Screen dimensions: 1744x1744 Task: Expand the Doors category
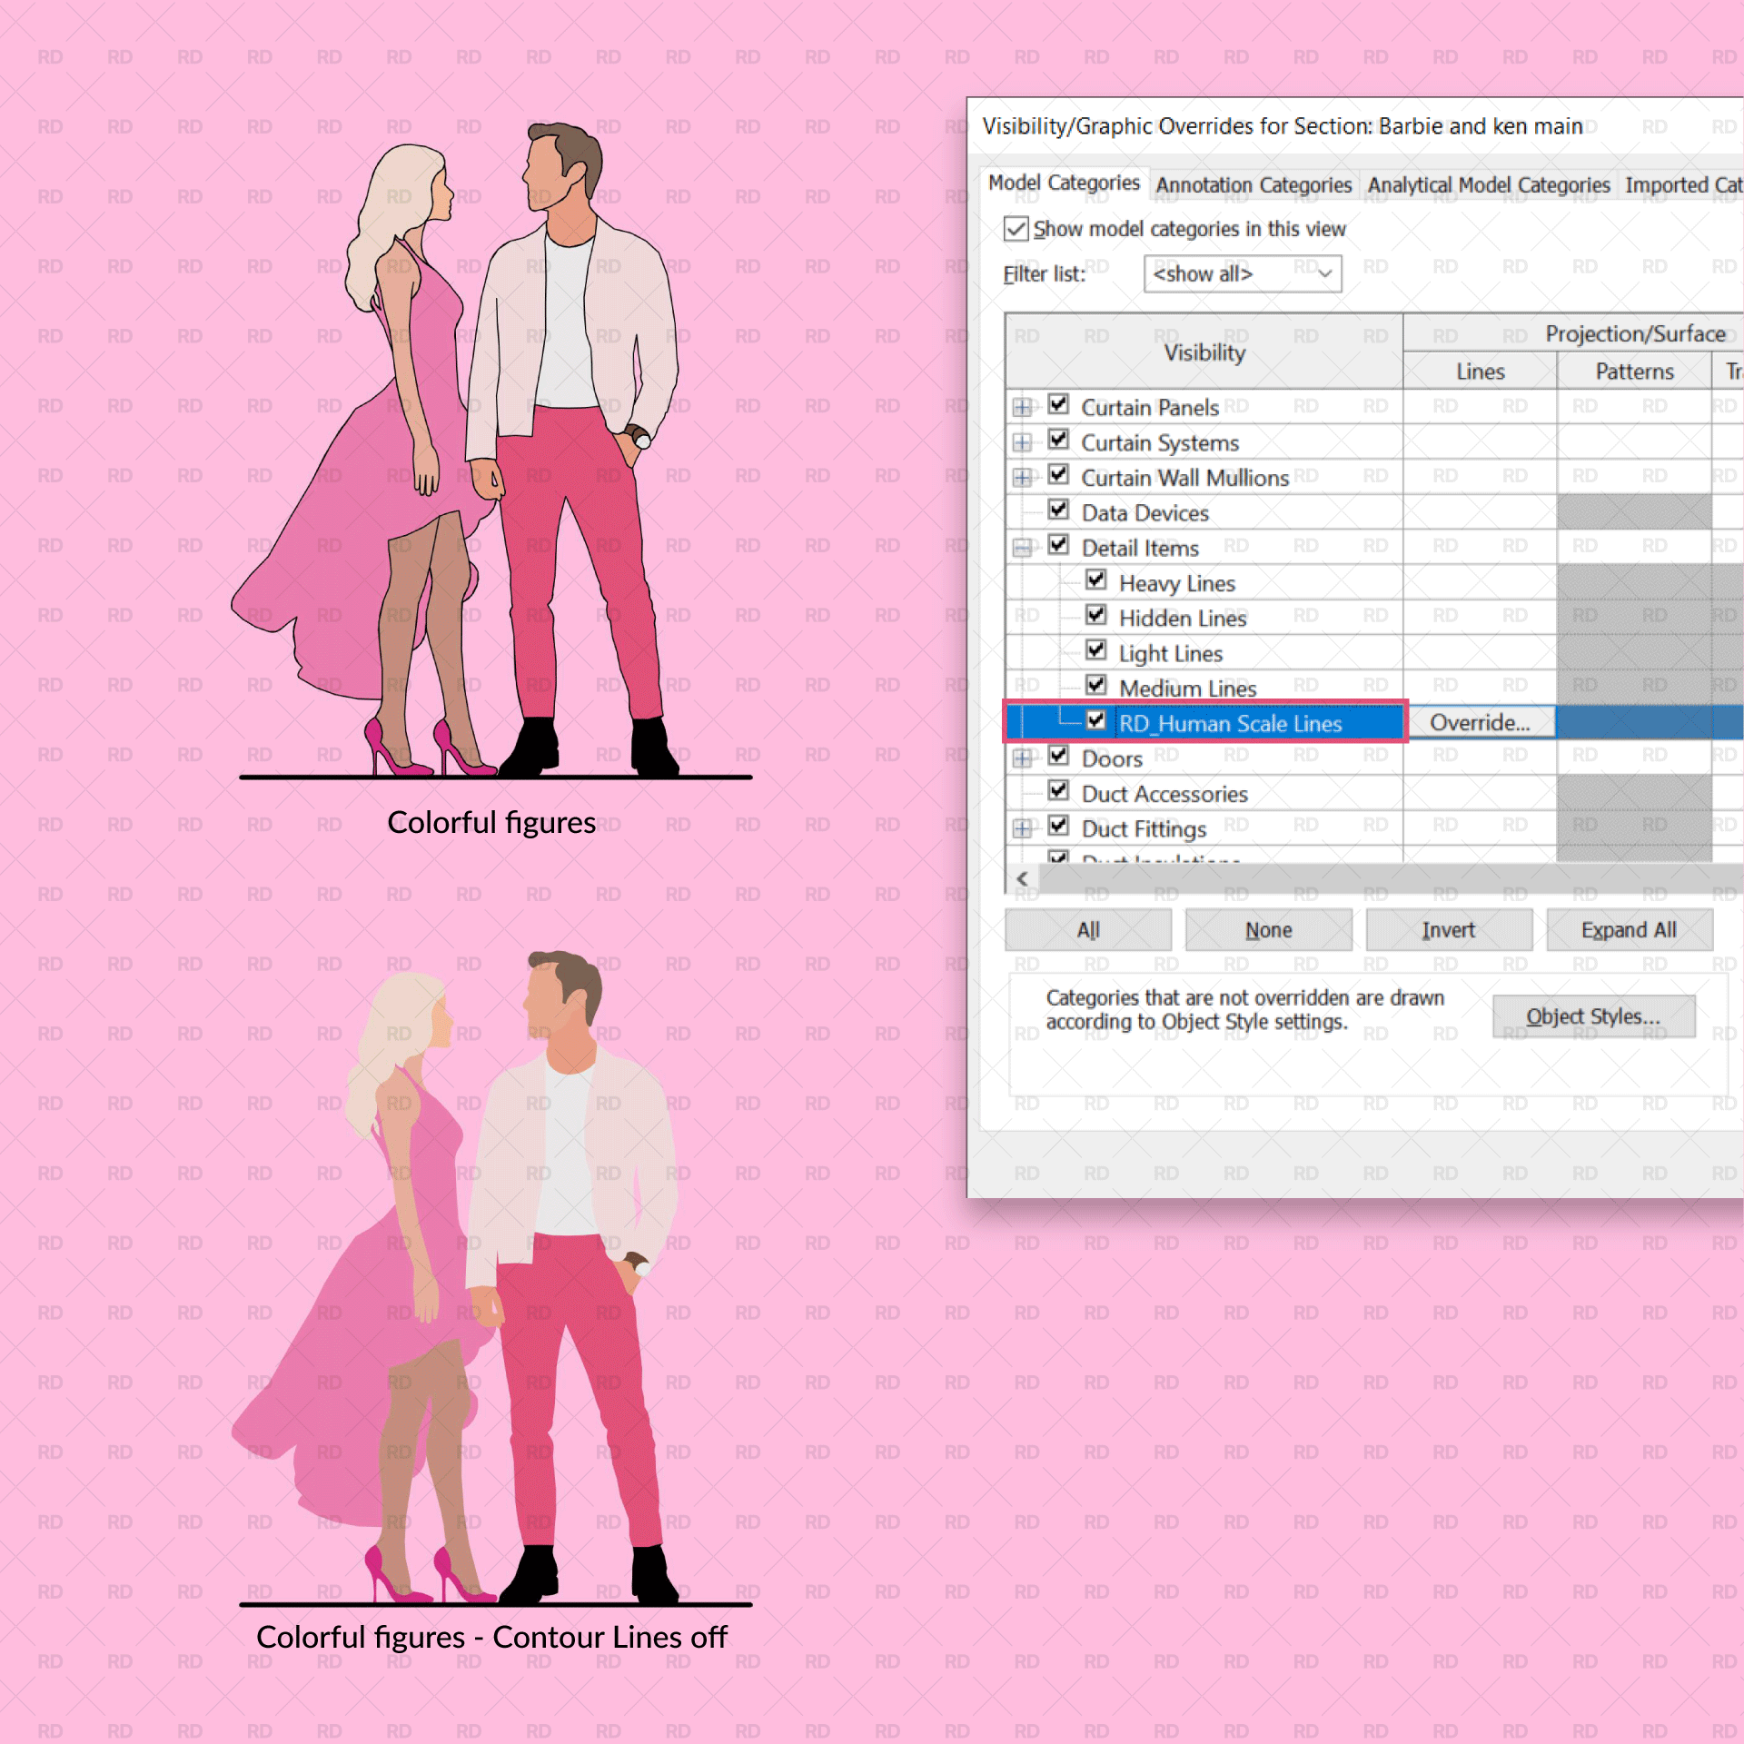1023,758
